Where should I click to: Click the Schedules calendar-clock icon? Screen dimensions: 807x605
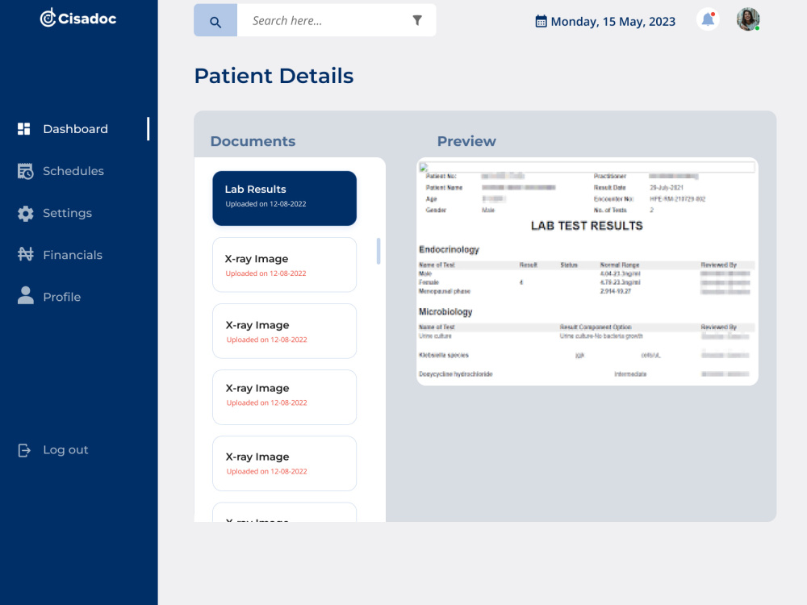click(x=25, y=171)
